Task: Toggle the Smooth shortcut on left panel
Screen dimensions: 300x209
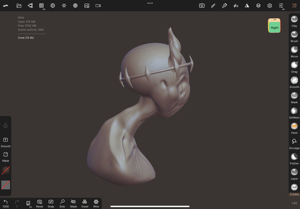Action: pyautogui.click(x=5, y=142)
